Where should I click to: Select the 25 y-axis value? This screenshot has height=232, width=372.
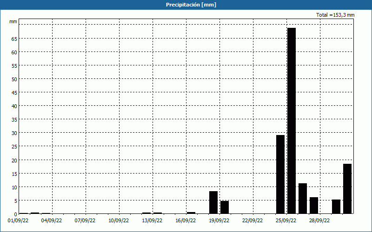(14, 147)
